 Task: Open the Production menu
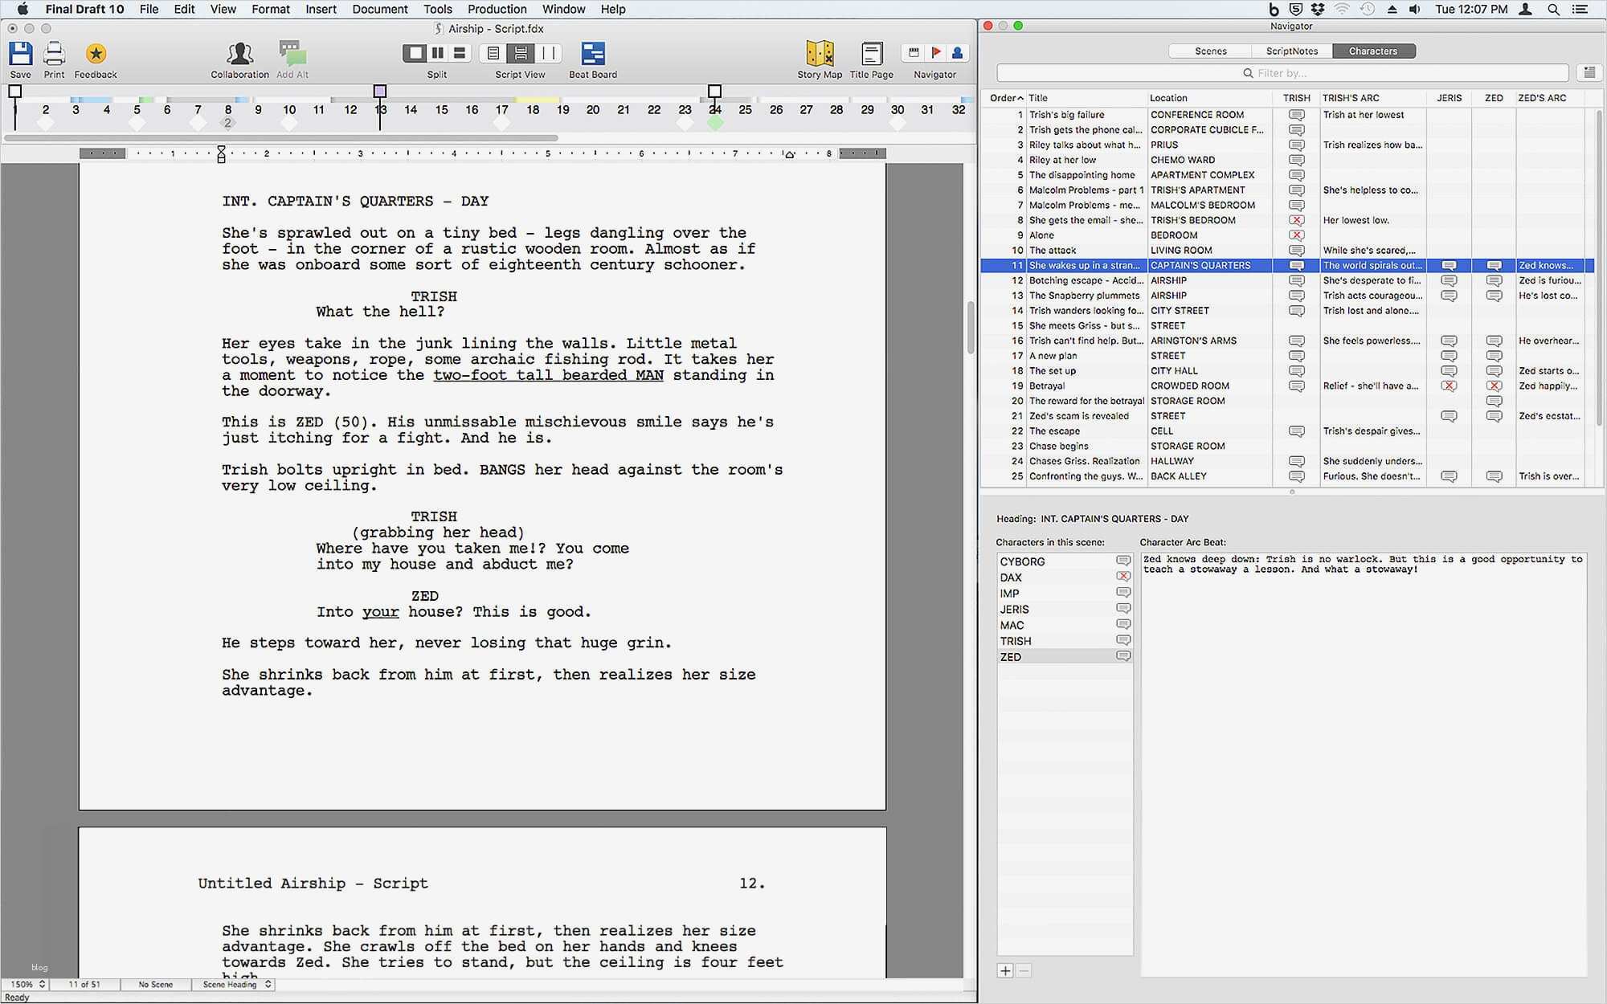point(497,10)
